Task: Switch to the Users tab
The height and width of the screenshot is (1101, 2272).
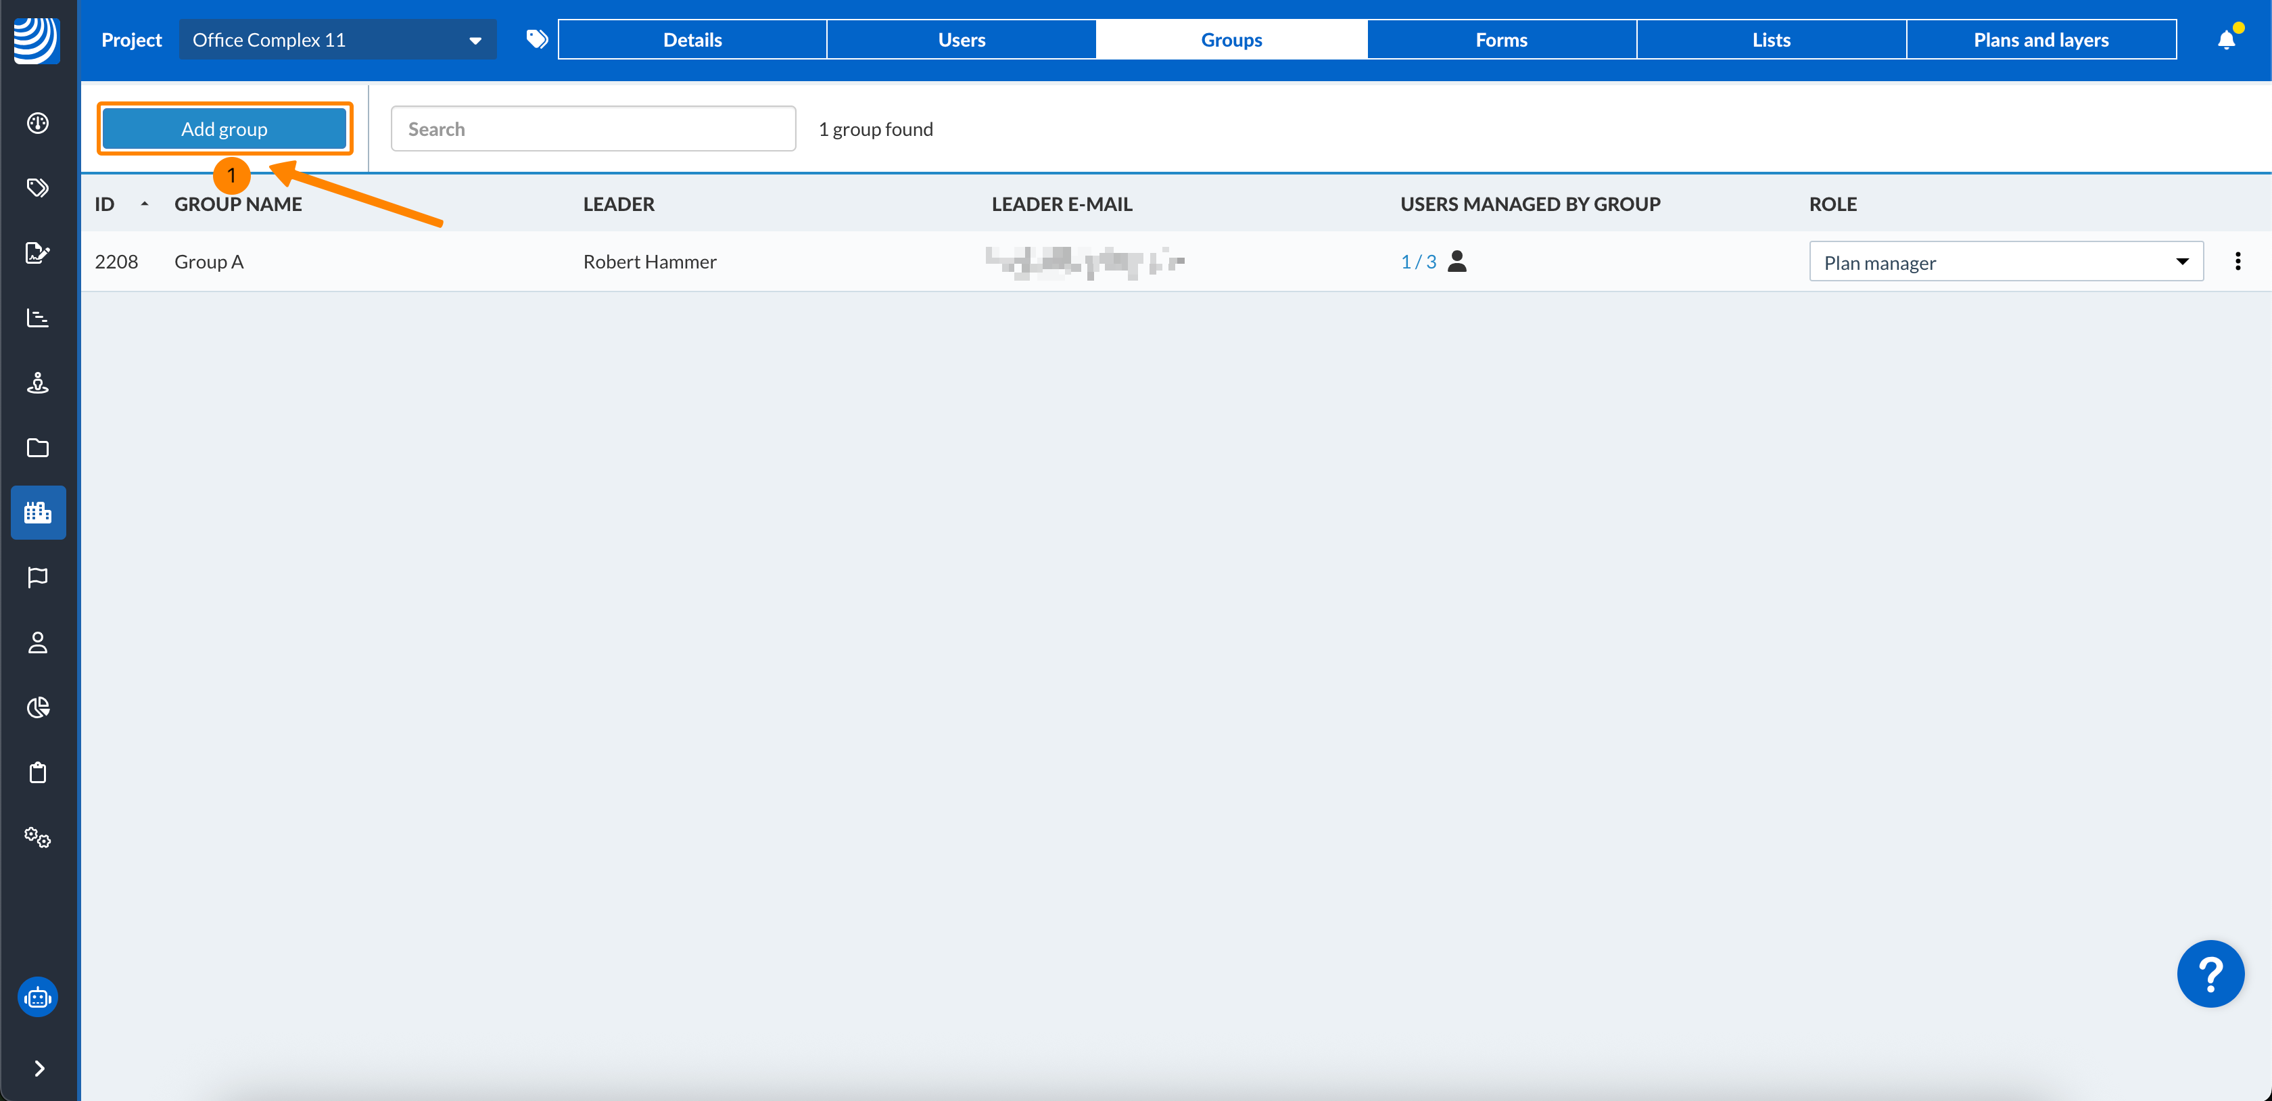Action: 960,40
